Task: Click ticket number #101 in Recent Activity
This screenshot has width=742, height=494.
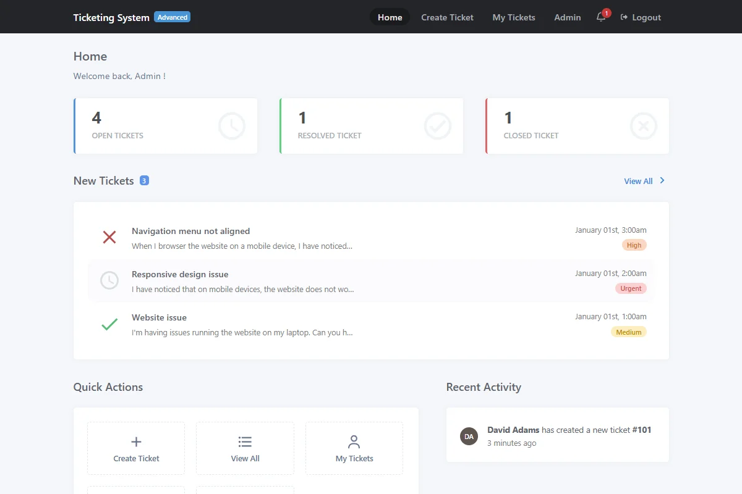Action: (x=642, y=430)
